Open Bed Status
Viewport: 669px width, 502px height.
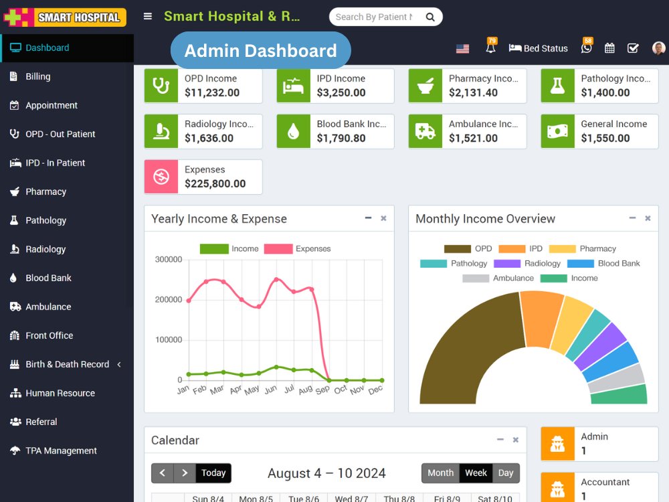point(539,48)
